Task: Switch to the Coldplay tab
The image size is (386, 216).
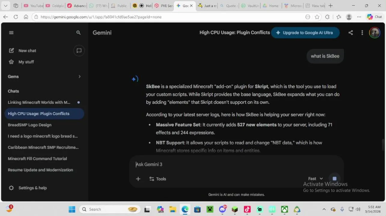Action: tap(55, 6)
